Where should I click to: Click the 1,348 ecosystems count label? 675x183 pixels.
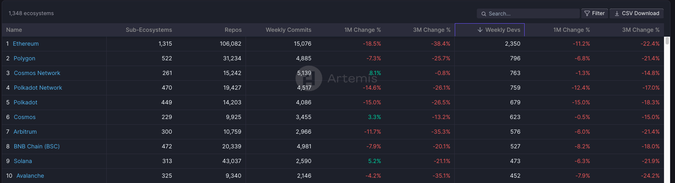(x=31, y=13)
